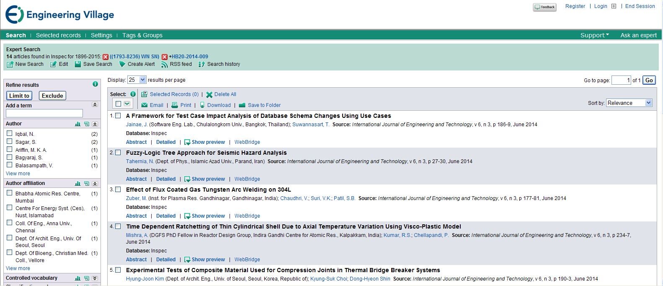The image size is (663, 286).
Task: Open Author bar chart icon
Action: pos(77,124)
